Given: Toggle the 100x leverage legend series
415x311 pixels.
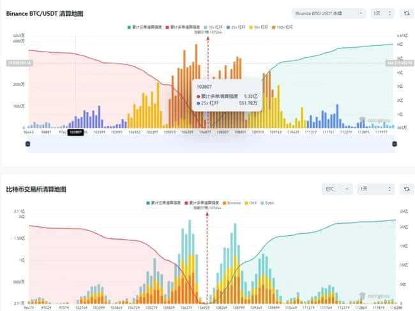Looking at the screenshot, I should click(282, 27).
